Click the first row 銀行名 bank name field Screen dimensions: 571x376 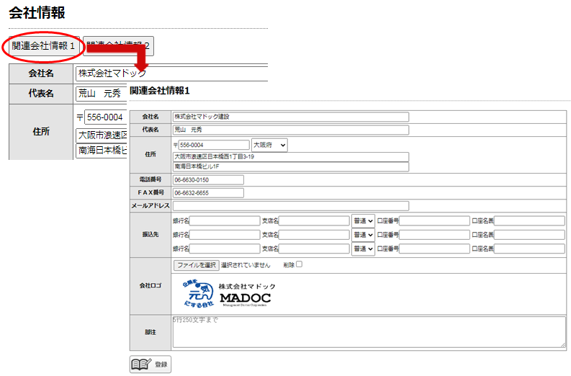click(225, 220)
